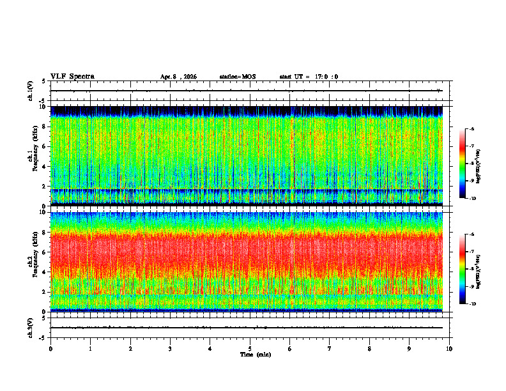506x391 pixels.
Task: Click the ch.3 voltage waveform trace panel
Action: [250, 328]
